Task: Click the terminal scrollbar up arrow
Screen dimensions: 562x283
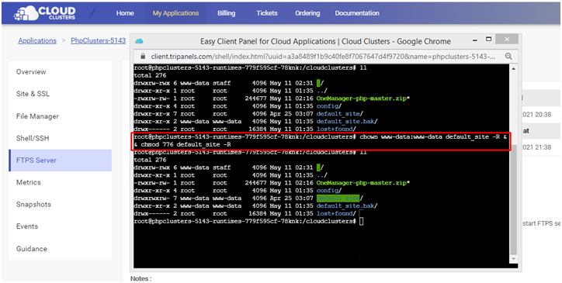Action: point(514,69)
